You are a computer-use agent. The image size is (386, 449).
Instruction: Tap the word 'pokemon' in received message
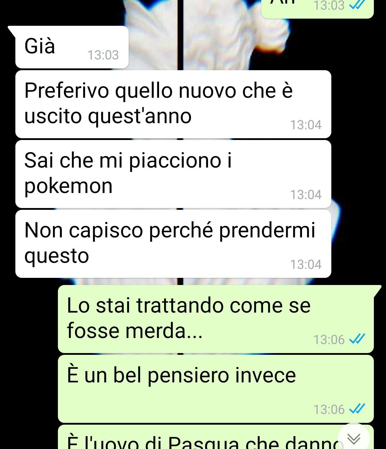click(68, 187)
